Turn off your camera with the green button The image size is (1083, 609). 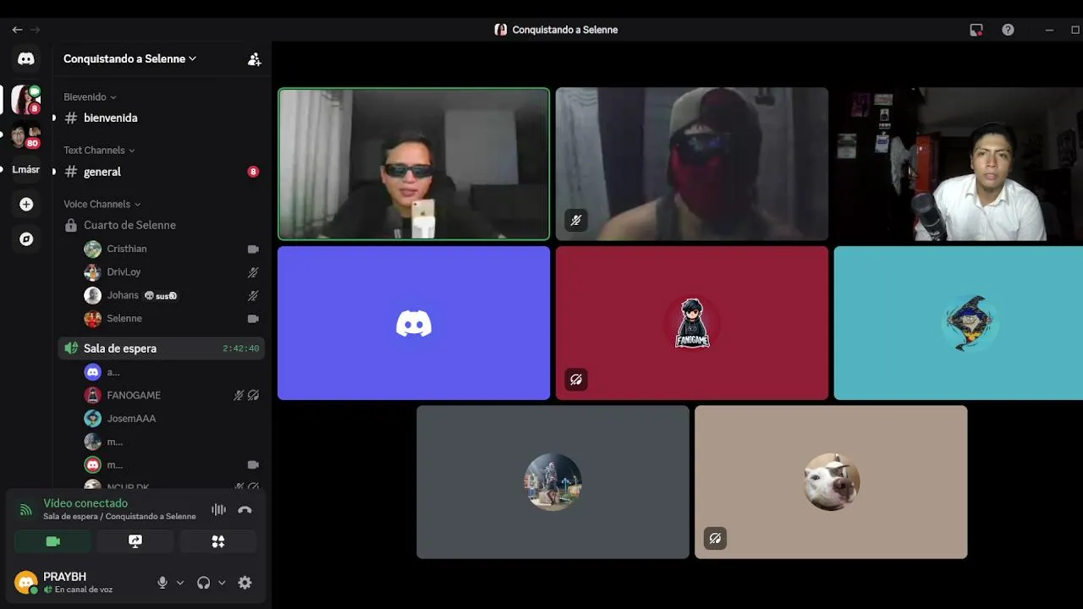[x=52, y=541]
